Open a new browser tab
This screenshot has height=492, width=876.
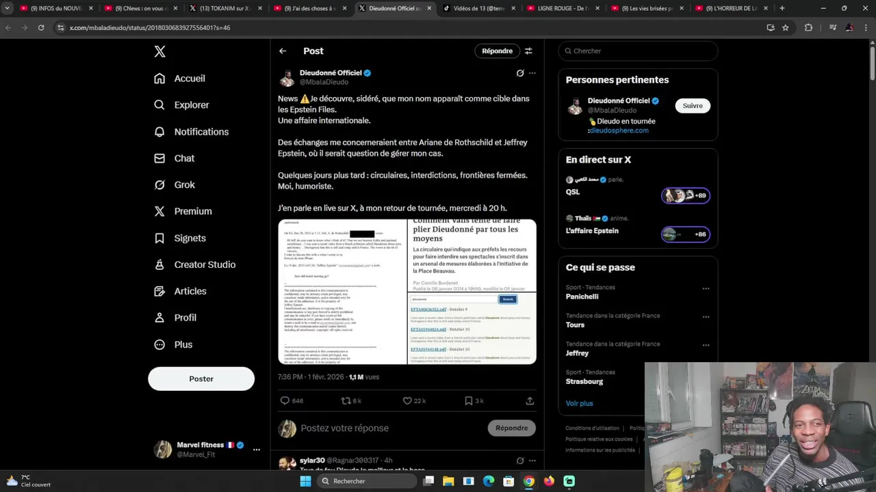click(782, 8)
